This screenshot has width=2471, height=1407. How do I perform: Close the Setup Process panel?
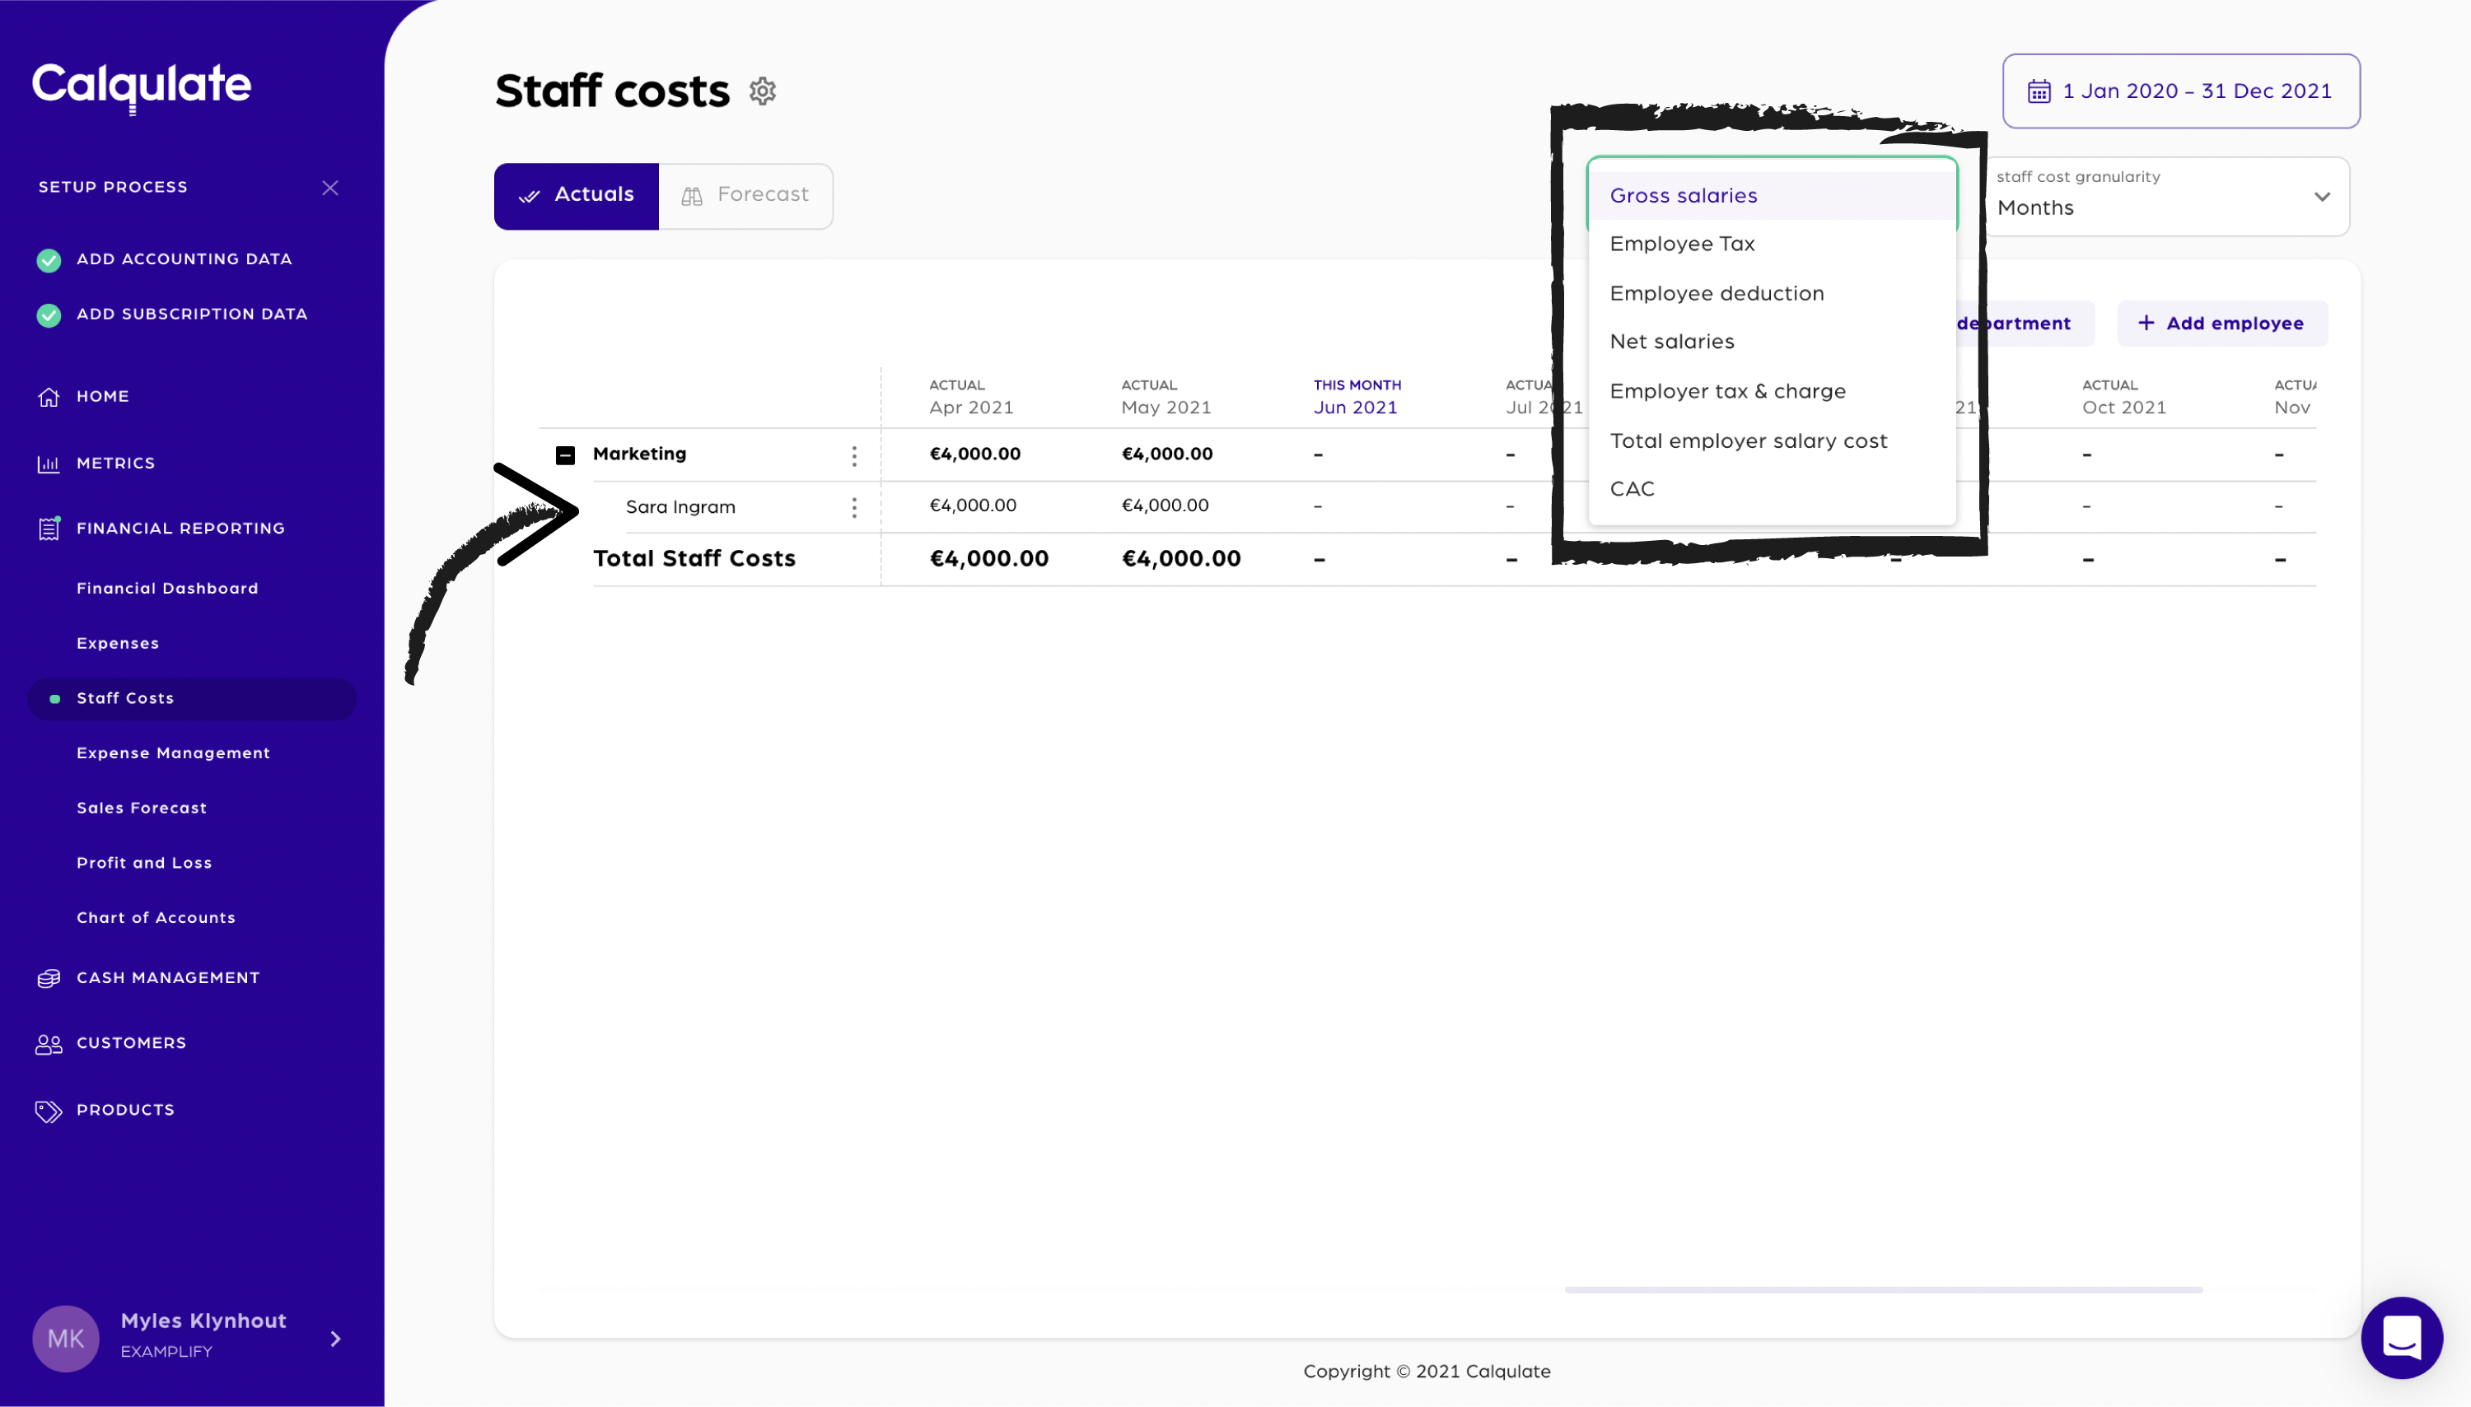coord(329,188)
